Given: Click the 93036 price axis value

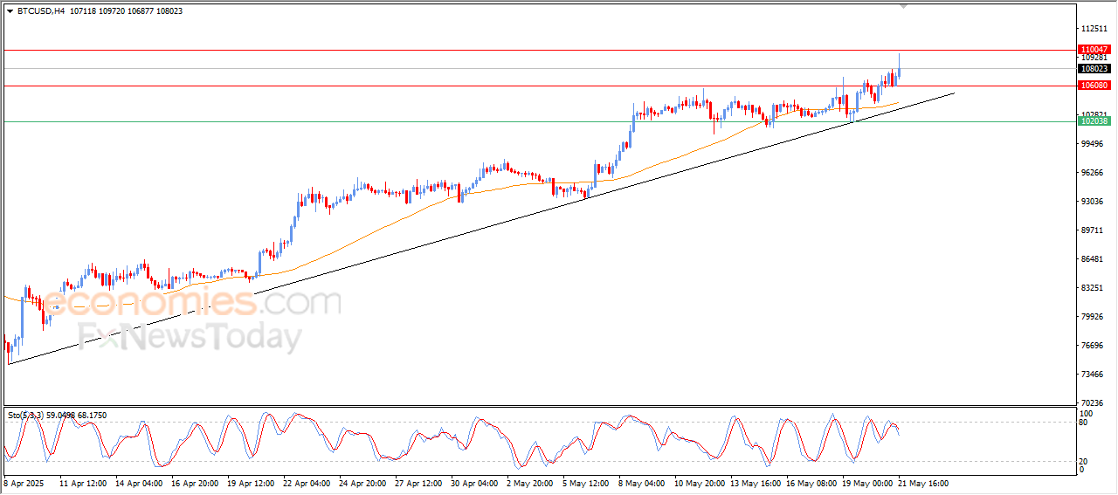Looking at the screenshot, I should (1094, 201).
